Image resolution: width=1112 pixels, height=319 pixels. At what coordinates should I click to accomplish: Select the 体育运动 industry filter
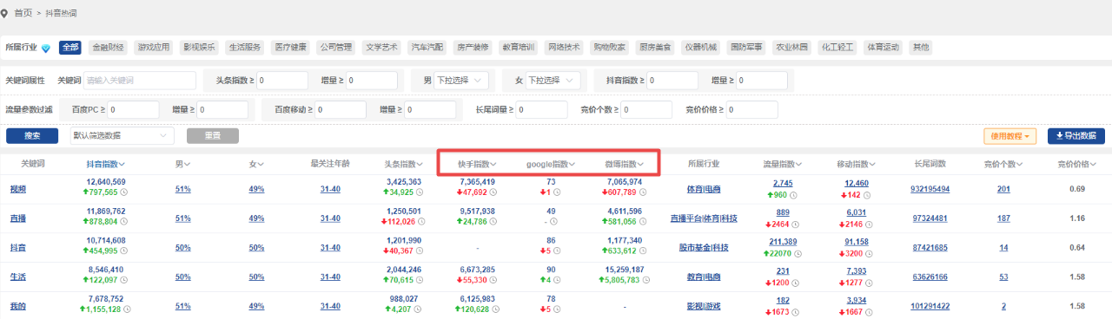pos(883,47)
